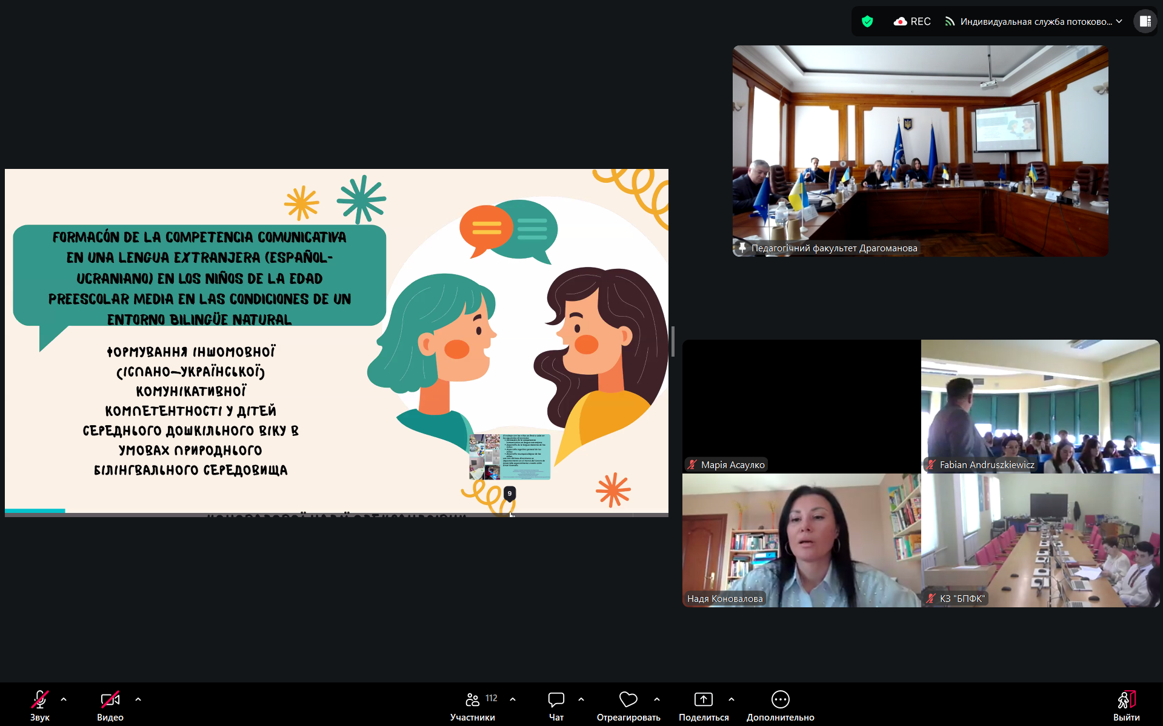The width and height of the screenshot is (1163, 726).
Task: Expand the chat options arrow
Action: point(581,699)
